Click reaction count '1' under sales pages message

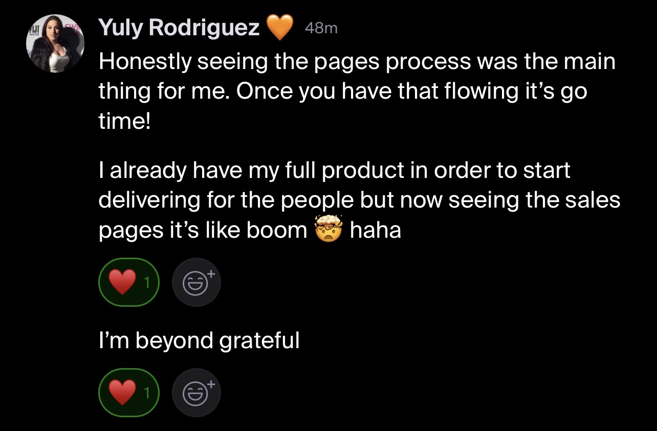point(147,283)
